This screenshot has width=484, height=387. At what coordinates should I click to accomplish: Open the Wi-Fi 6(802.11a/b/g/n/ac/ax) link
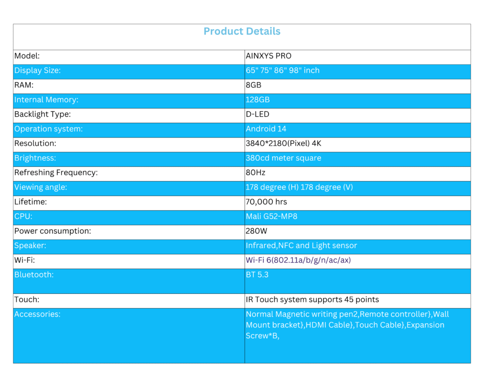click(x=298, y=260)
